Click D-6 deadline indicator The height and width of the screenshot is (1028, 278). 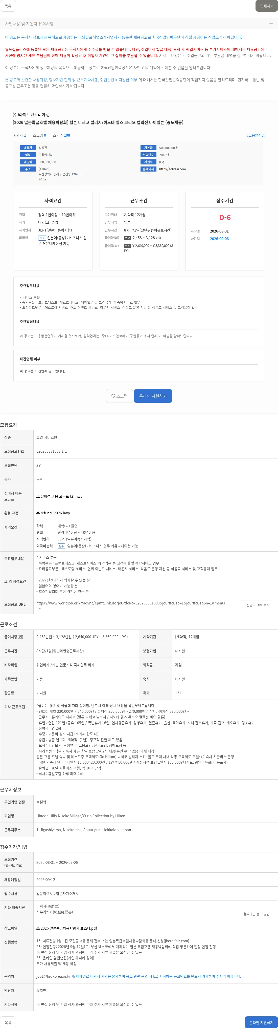click(x=225, y=218)
